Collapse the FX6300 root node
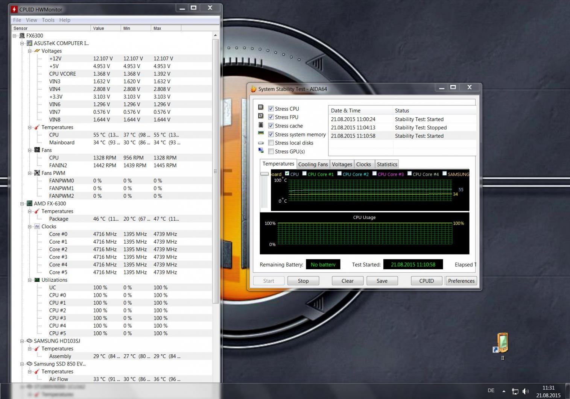 pyautogui.click(x=15, y=36)
